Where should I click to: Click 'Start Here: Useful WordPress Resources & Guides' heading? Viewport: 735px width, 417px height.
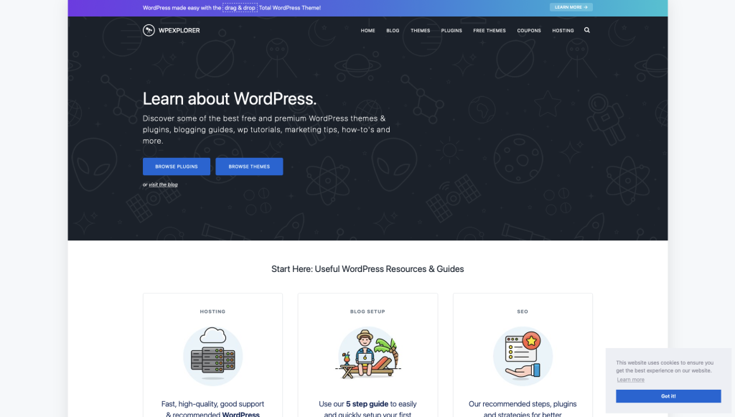[x=367, y=269]
